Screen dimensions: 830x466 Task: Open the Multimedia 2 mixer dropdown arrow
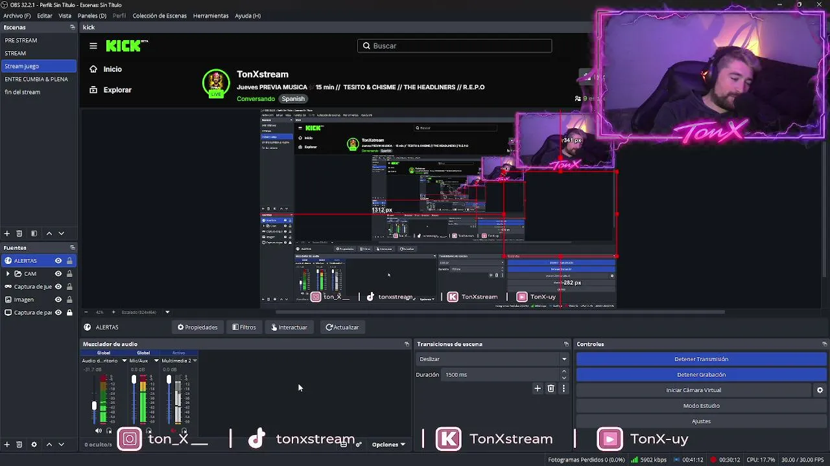(195, 361)
